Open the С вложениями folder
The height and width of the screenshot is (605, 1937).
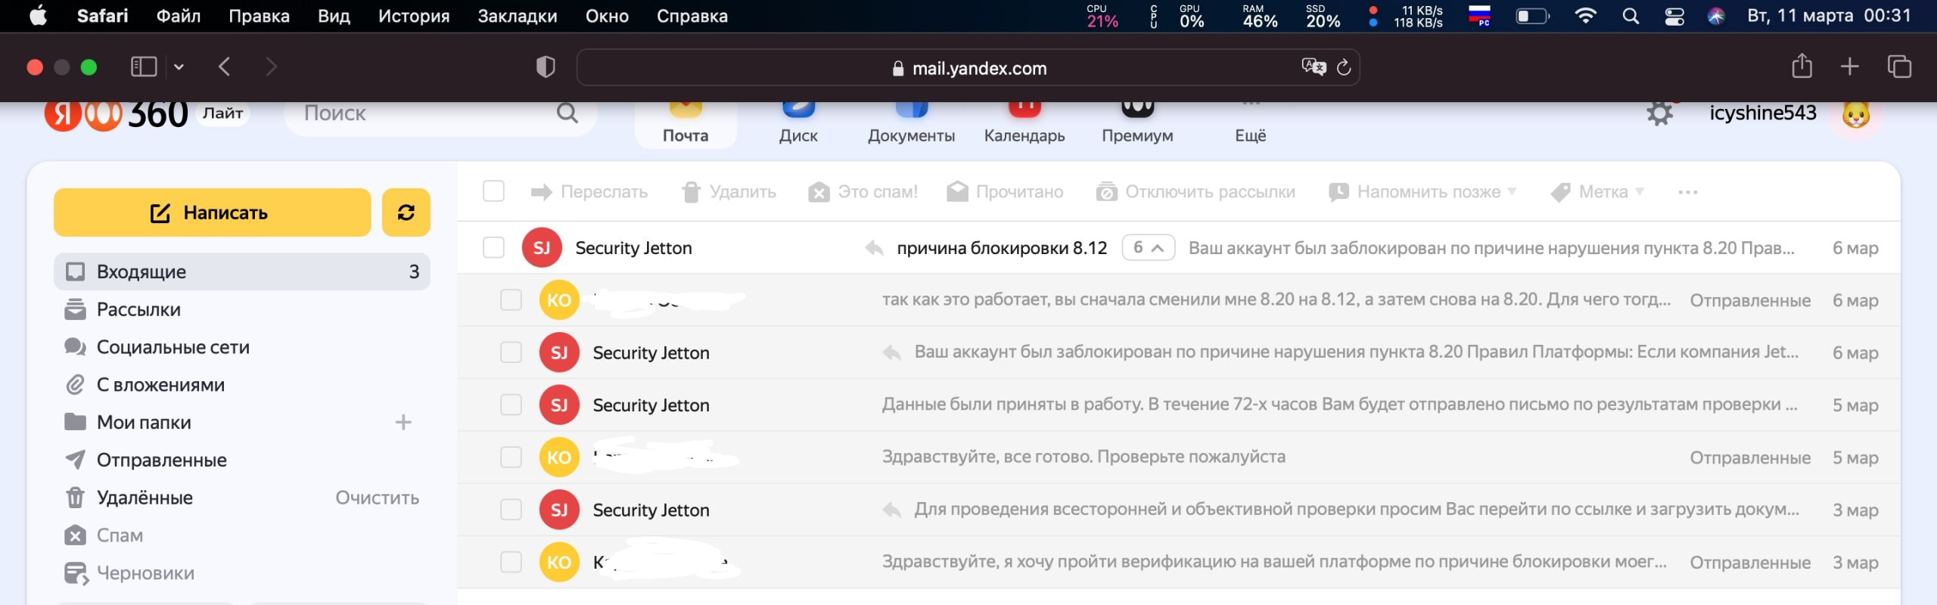(x=242, y=385)
